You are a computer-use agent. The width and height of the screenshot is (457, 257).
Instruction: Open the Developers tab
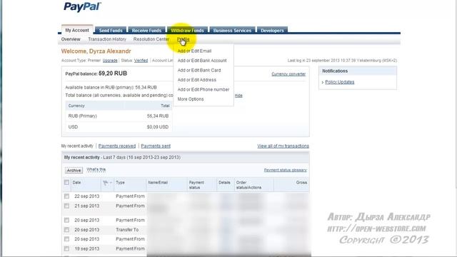(272, 30)
